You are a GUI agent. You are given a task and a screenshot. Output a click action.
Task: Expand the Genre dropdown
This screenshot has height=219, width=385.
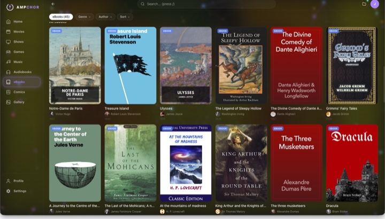click(84, 17)
